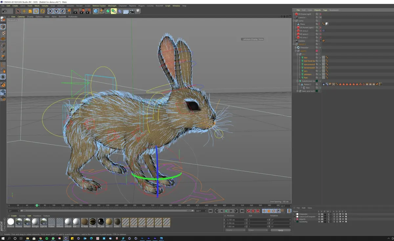The image size is (394, 241).
Task: Click the Undo arrow icon
Action: click(x=5, y=11)
